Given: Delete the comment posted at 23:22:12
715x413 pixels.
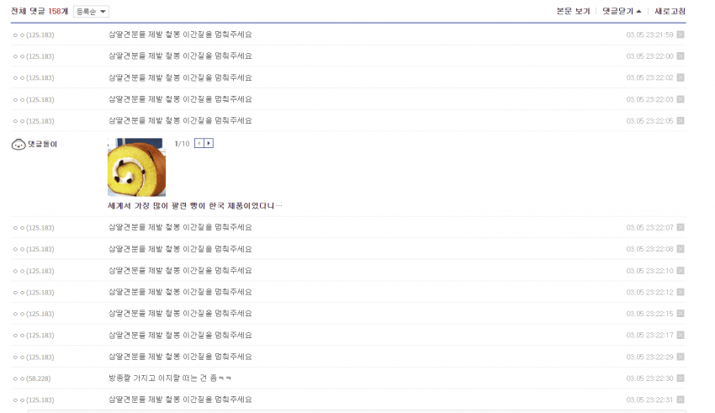Looking at the screenshot, I should point(681,292).
